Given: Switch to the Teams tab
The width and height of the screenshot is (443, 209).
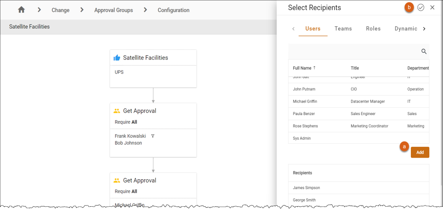Looking at the screenshot, I should [x=343, y=29].
